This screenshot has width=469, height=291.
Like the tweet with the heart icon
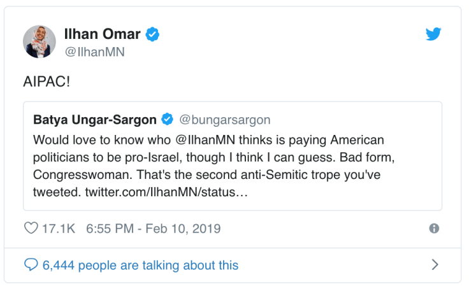pyautogui.click(x=32, y=228)
